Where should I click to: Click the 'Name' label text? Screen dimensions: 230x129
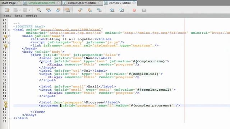click(90, 58)
